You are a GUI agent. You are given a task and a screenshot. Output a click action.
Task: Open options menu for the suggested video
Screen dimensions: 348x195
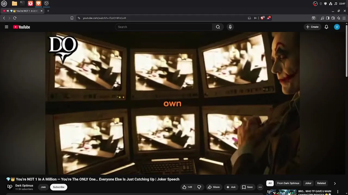(338, 192)
